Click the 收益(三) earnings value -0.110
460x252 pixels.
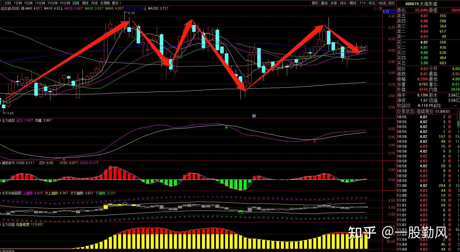click(422, 105)
